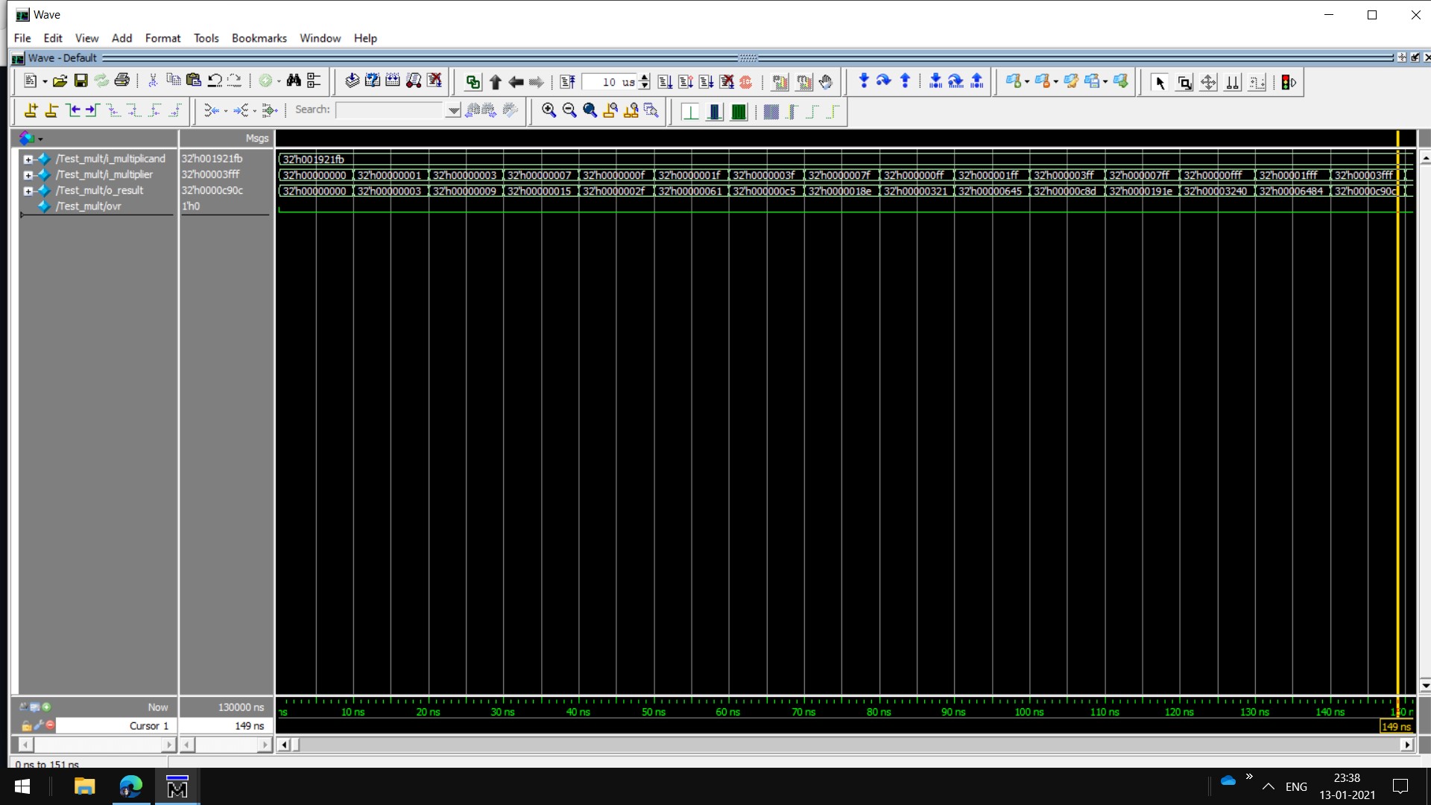Click the hand Break simulation icon
The image size is (1431, 805).
coord(825,82)
